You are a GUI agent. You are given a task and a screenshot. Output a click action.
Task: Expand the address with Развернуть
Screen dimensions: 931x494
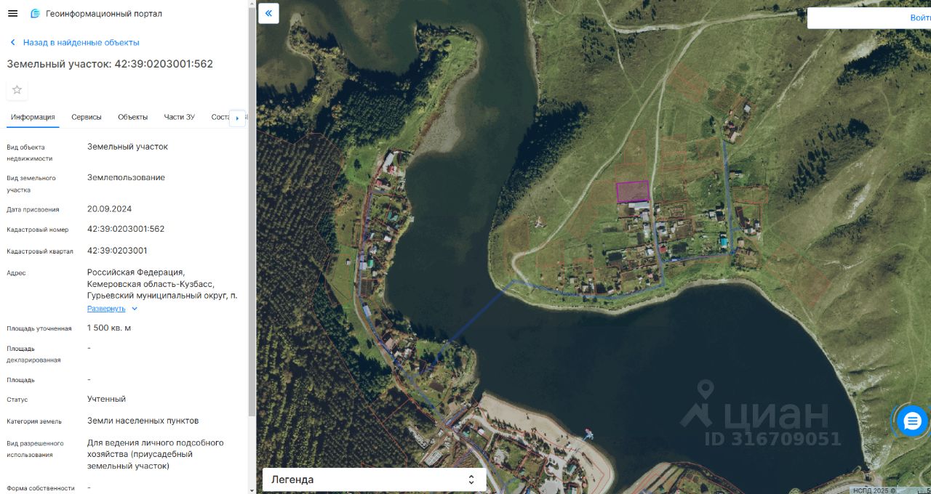coord(106,309)
